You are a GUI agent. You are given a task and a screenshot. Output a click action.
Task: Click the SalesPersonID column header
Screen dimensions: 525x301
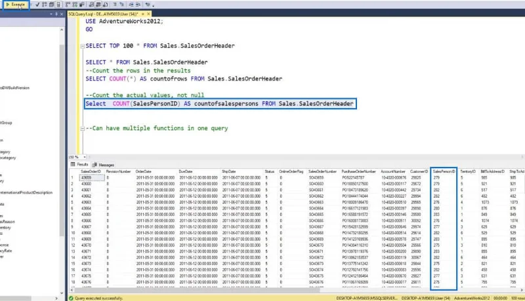click(444, 171)
